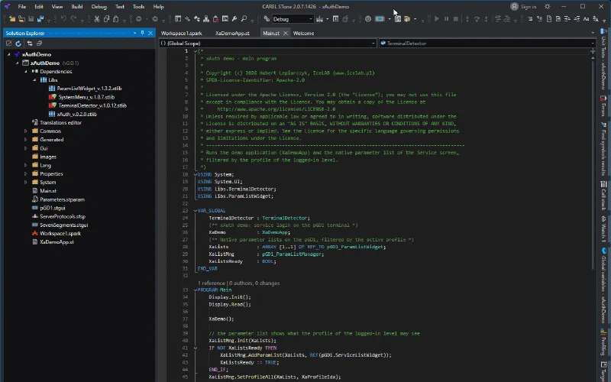Click the Aa text case toolbar icon

[586, 18]
